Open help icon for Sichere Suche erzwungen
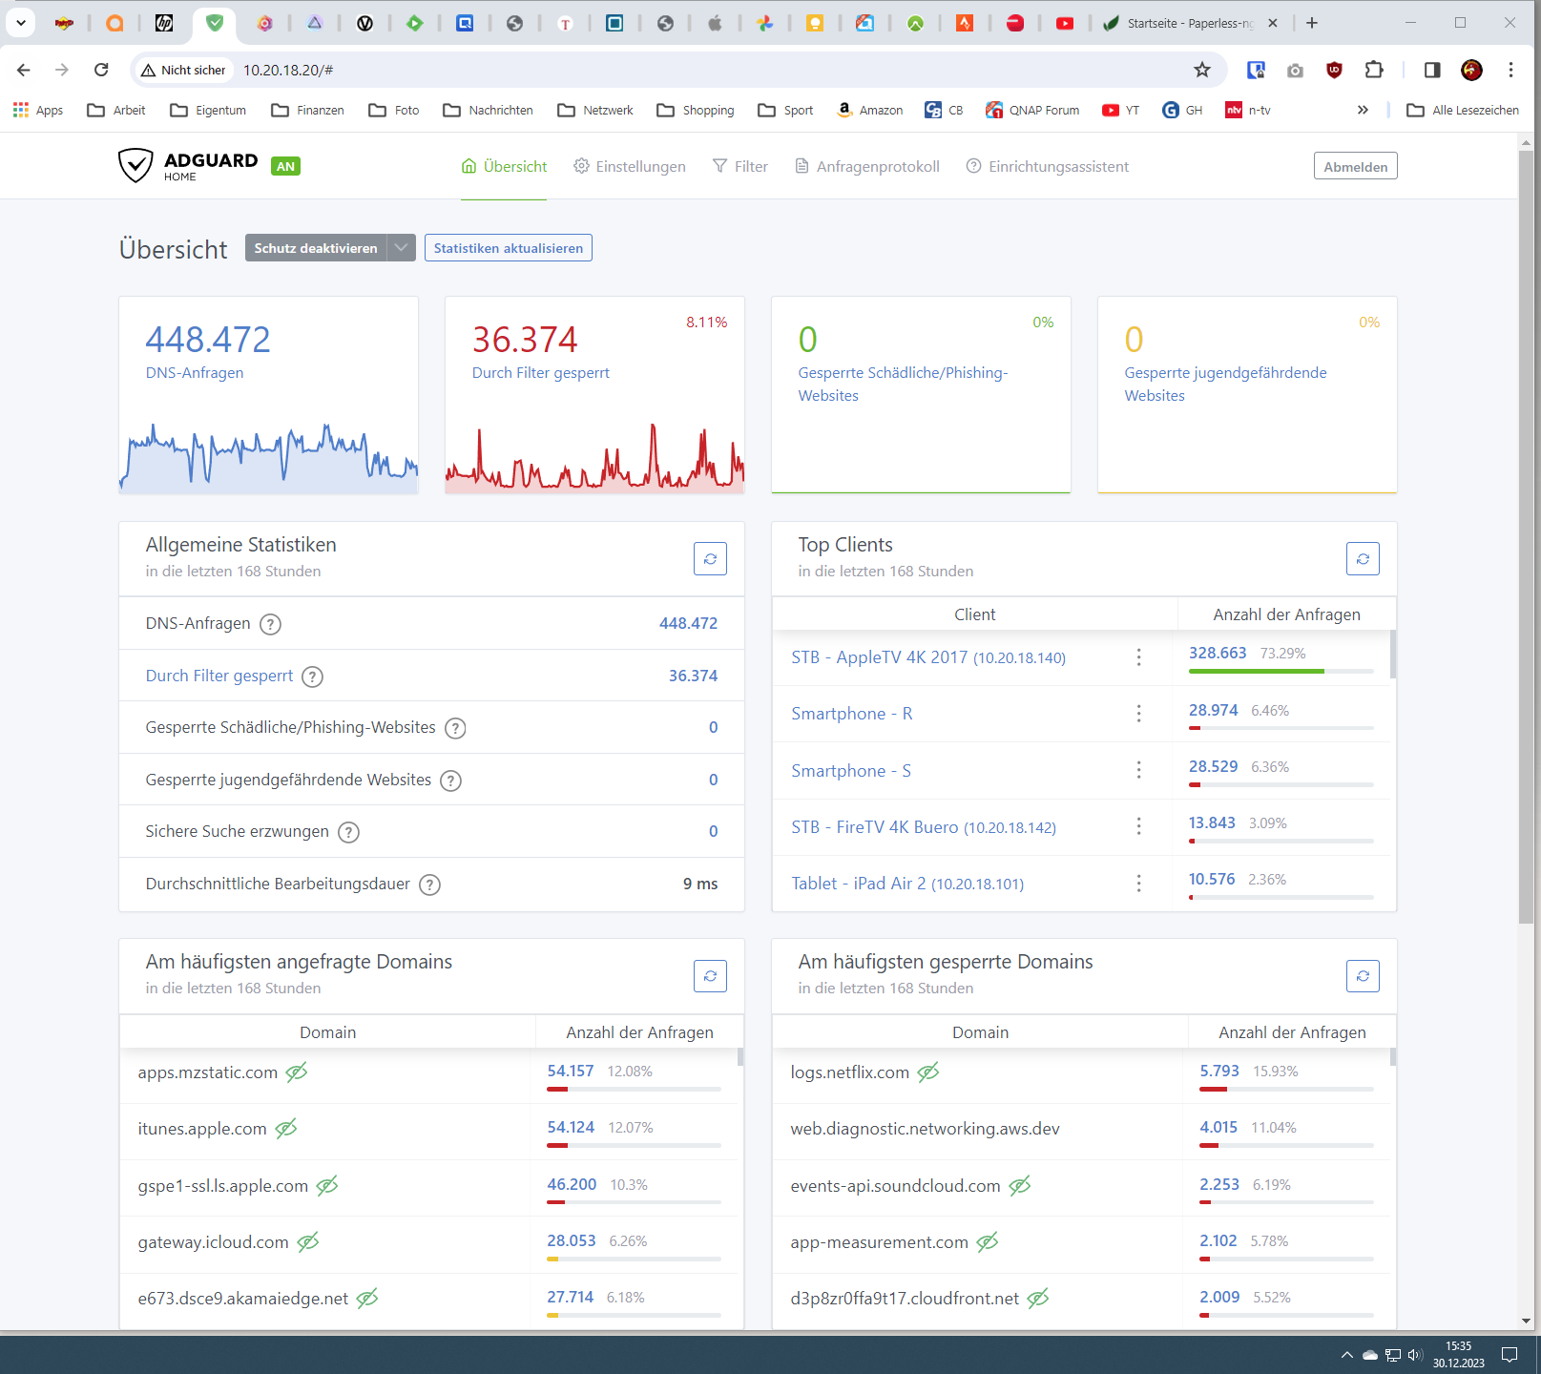The image size is (1541, 1374). pos(349,832)
